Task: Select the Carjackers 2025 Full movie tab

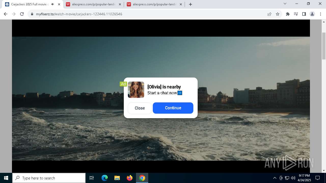Action: (x=30, y=4)
